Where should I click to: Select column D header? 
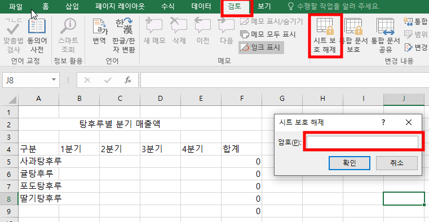160,99
